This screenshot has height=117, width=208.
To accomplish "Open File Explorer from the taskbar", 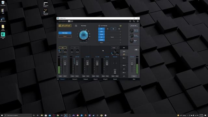I will [42, 115].
